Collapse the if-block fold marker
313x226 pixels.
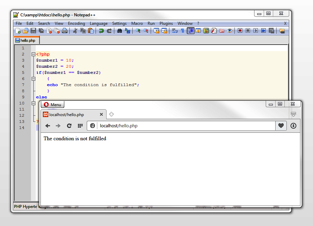pyautogui.click(x=33, y=79)
